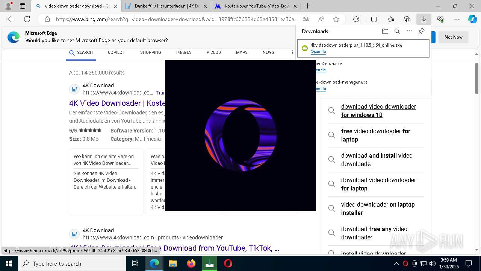Select 'download free any video downloader'
Screen dimensions: 481x271
[374, 233]
